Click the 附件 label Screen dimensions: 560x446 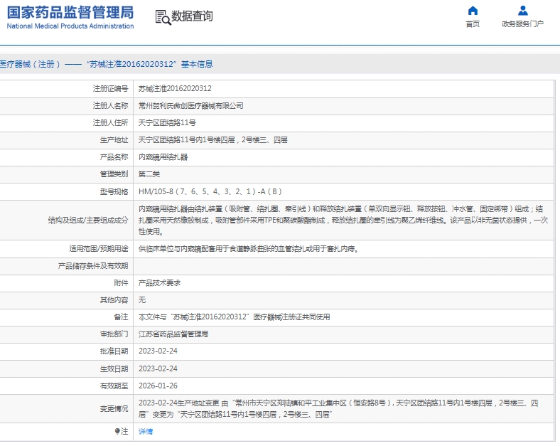pyautogui.click(x=121, y=283)
